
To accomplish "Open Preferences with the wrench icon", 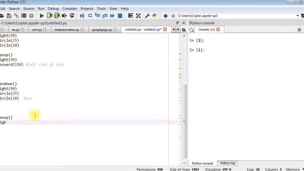I will click(147, 16).
